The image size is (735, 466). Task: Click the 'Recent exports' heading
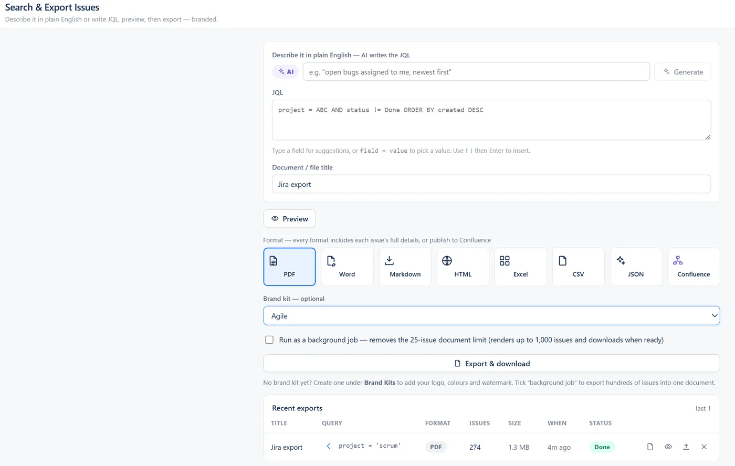pos(297,408)
